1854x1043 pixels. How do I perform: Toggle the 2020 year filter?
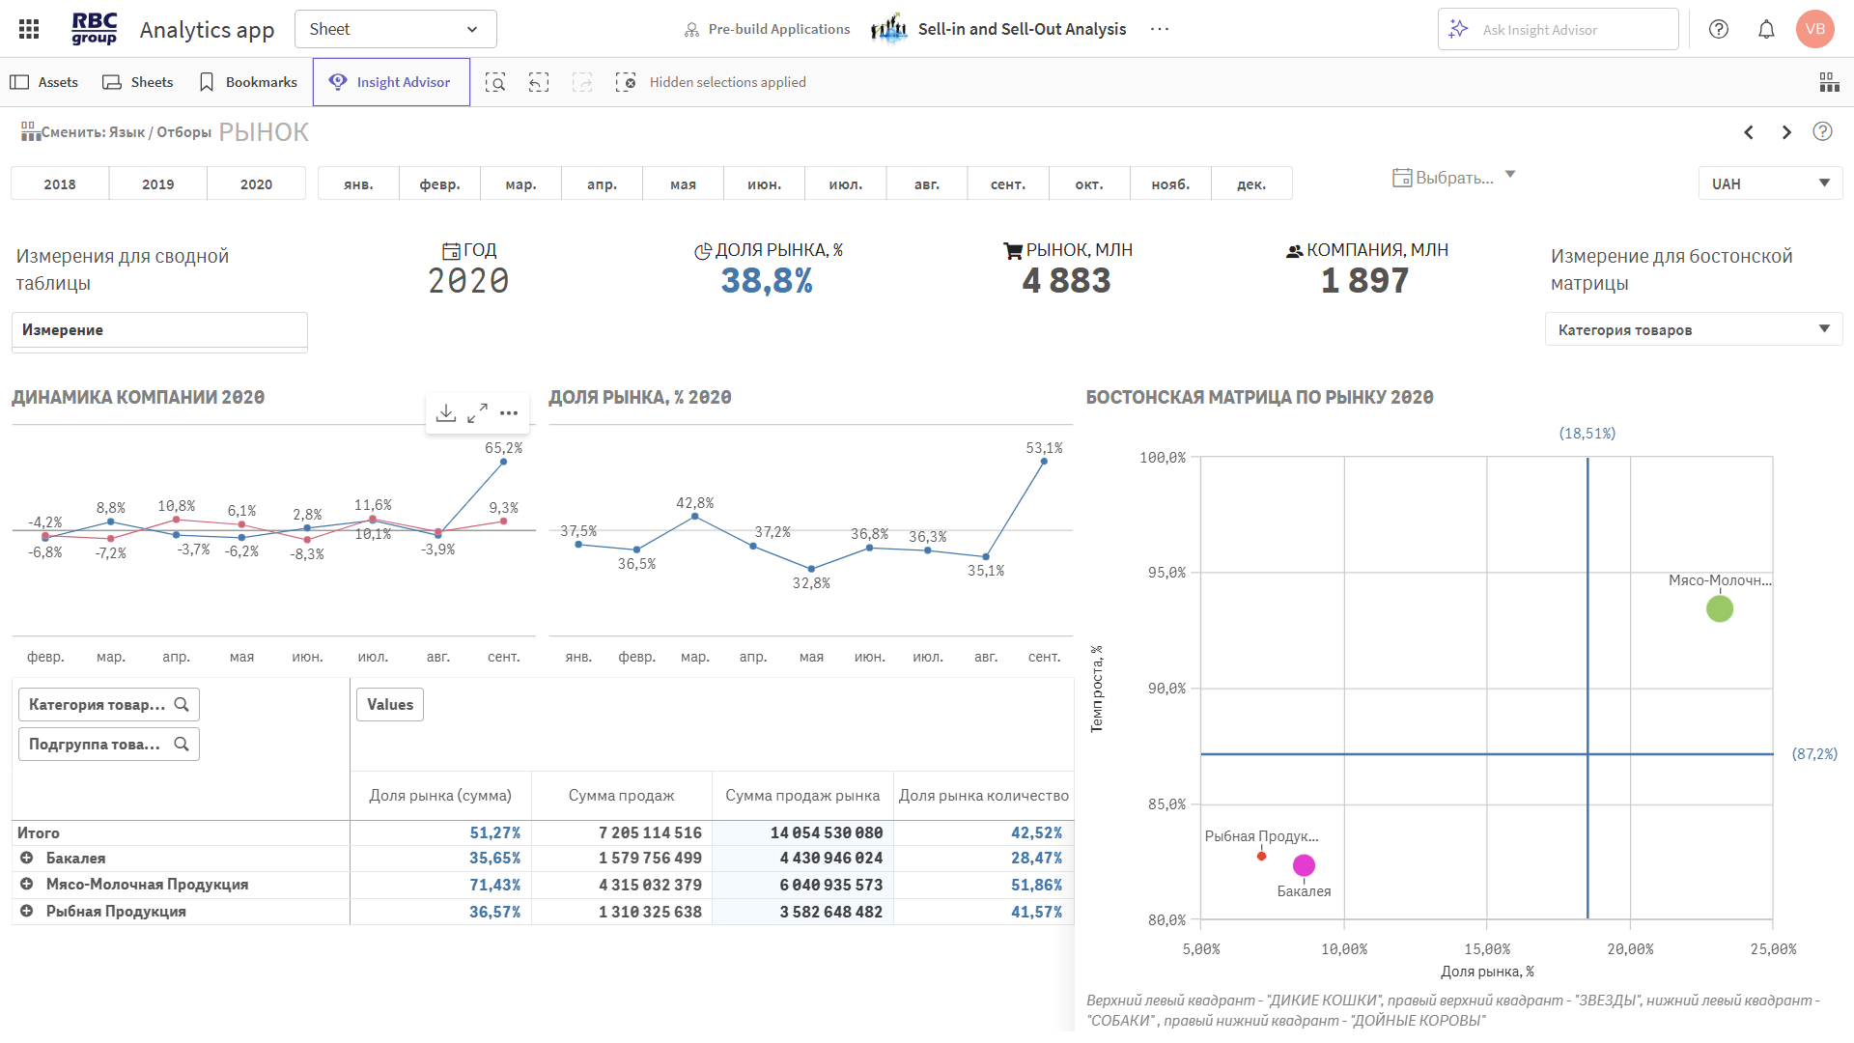tap(256, 183)
